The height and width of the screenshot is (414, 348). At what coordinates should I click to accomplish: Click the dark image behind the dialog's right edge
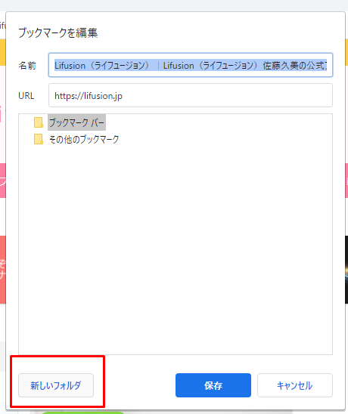(x=346, y=270)
